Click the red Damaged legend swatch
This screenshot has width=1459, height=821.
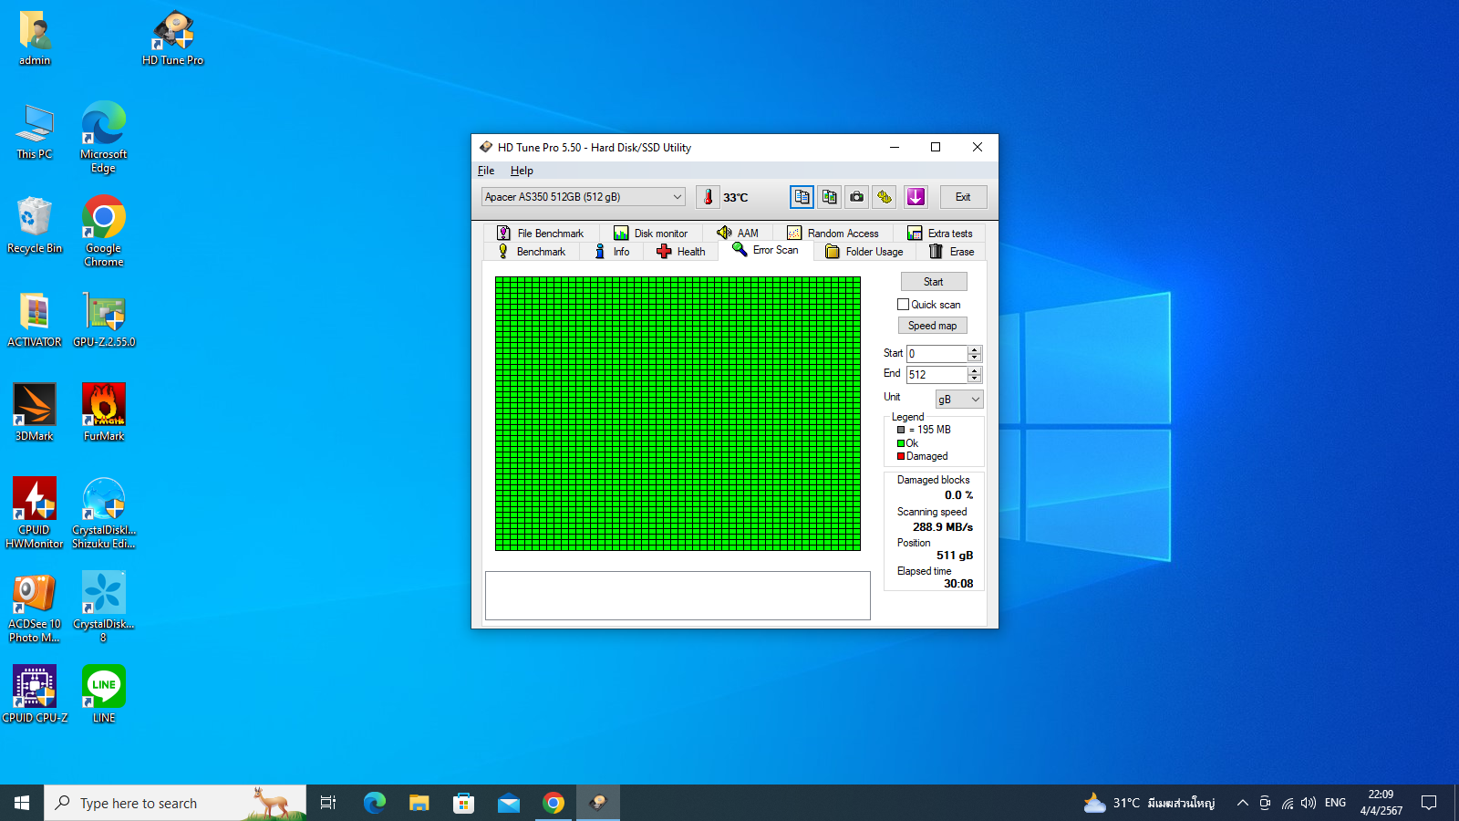click(x=901, y=456)
